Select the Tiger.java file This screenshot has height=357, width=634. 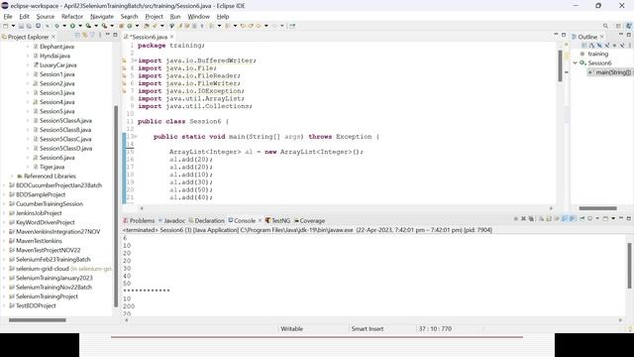pos(52,167)
